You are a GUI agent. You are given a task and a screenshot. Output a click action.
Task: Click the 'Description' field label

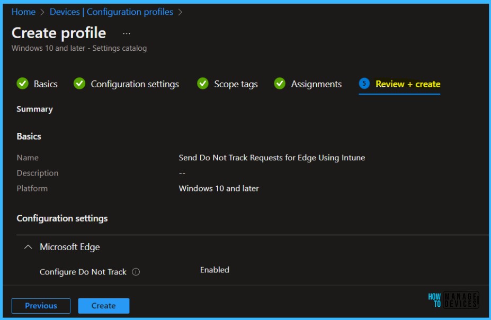click(x=38, y=173)
